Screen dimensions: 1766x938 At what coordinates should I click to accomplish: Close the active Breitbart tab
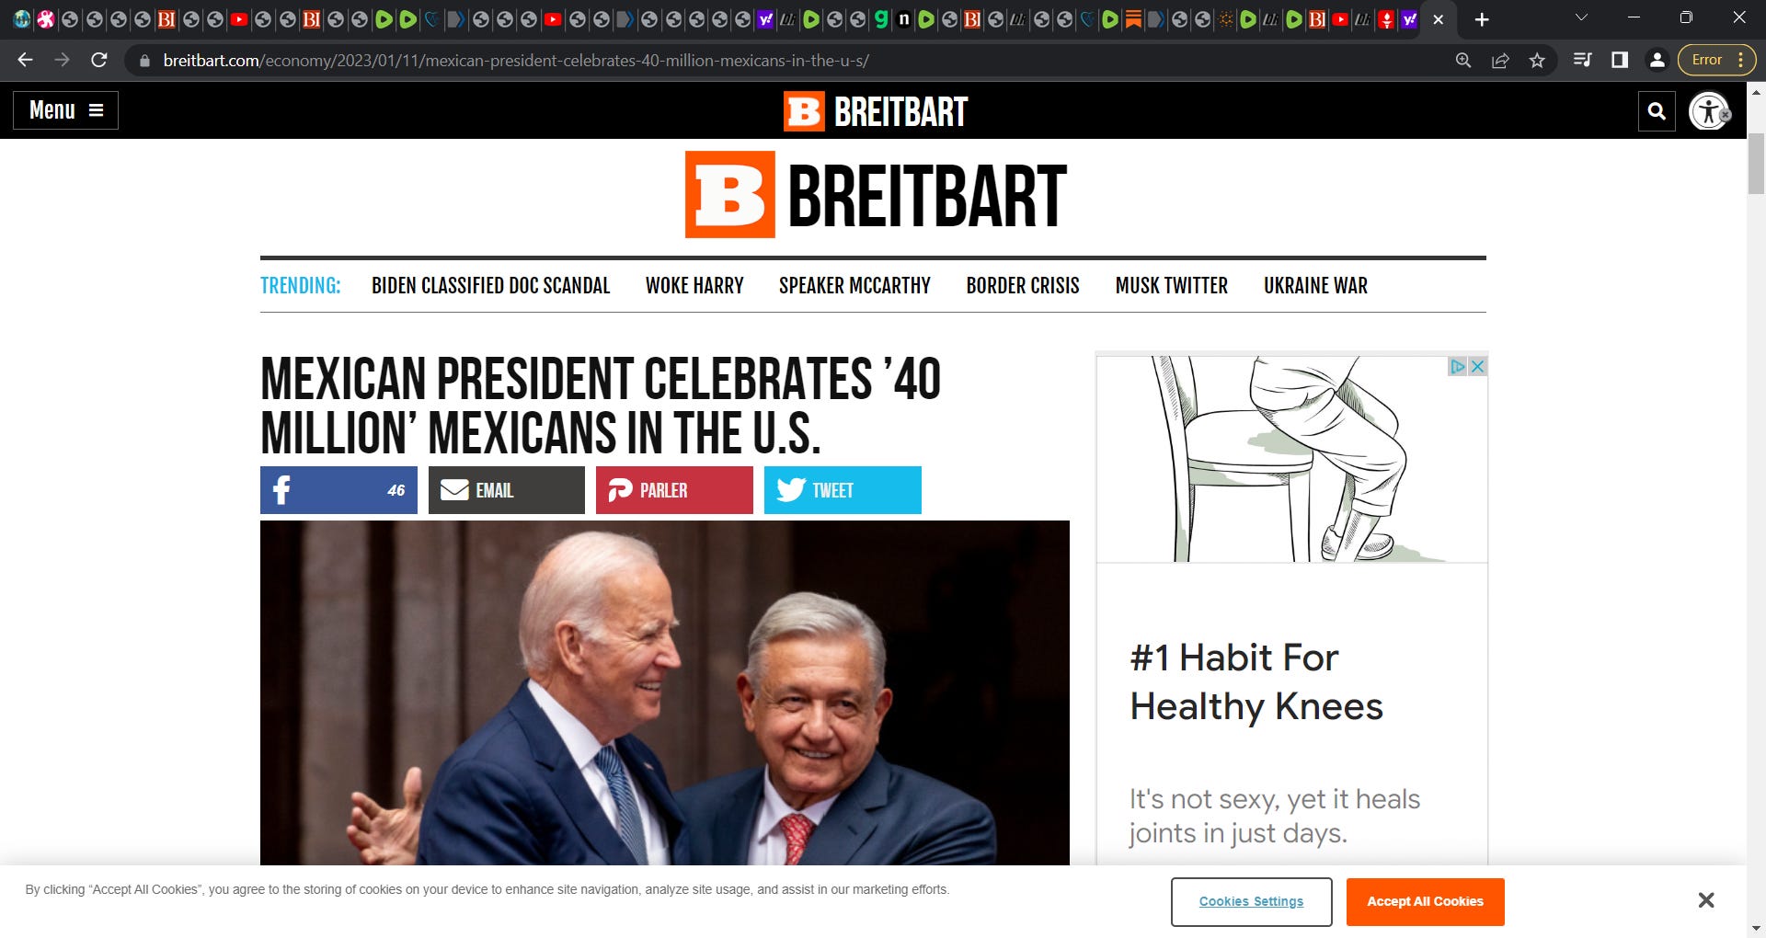(1439, 19)
